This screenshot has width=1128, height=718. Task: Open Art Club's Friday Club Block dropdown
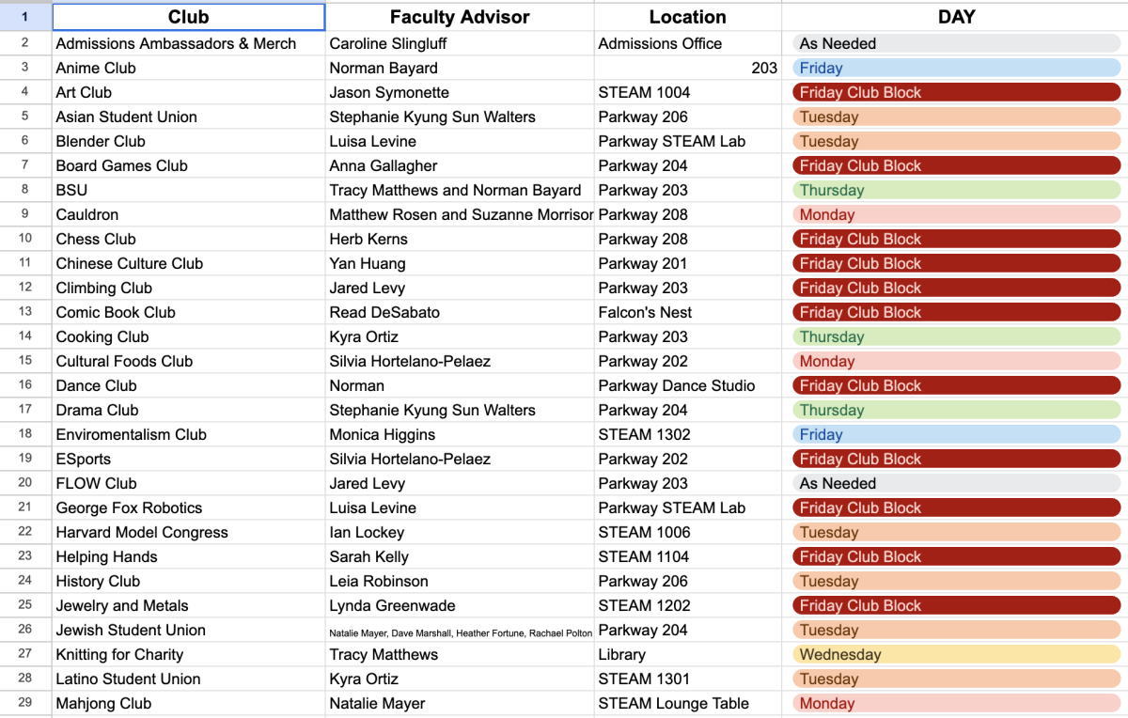956,92
